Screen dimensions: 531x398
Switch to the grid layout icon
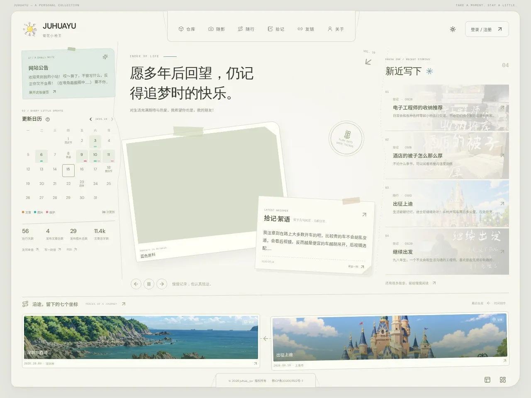tap(503, 380)
